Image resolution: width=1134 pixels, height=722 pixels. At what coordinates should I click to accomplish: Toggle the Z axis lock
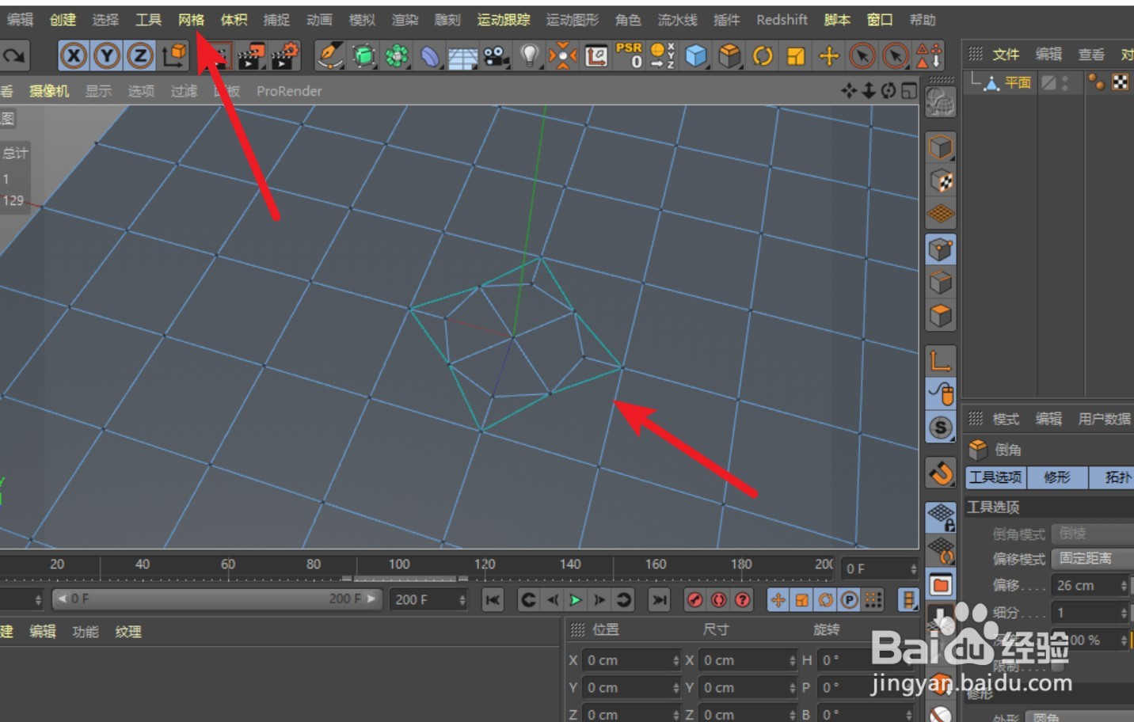click(x=140, y=55)
